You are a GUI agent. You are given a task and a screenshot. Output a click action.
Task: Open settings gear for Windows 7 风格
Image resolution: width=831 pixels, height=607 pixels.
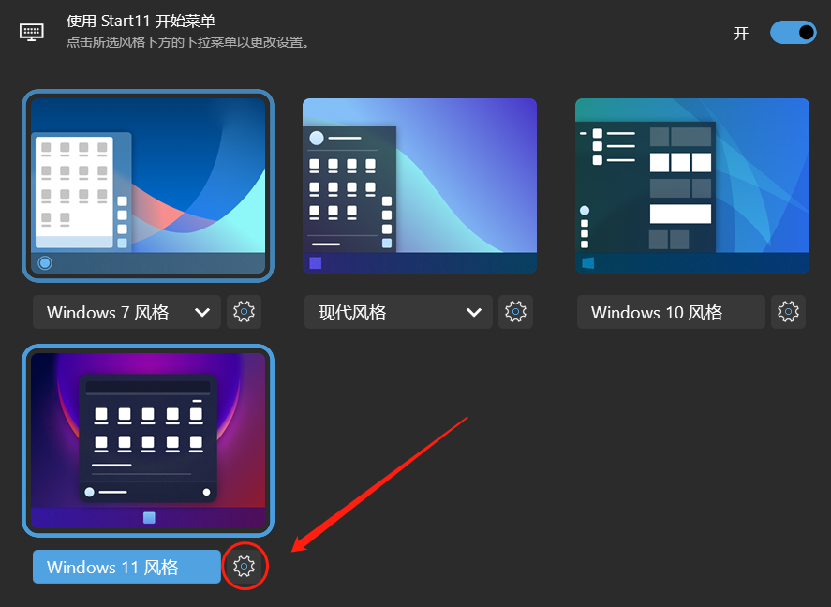click(244, 312)
